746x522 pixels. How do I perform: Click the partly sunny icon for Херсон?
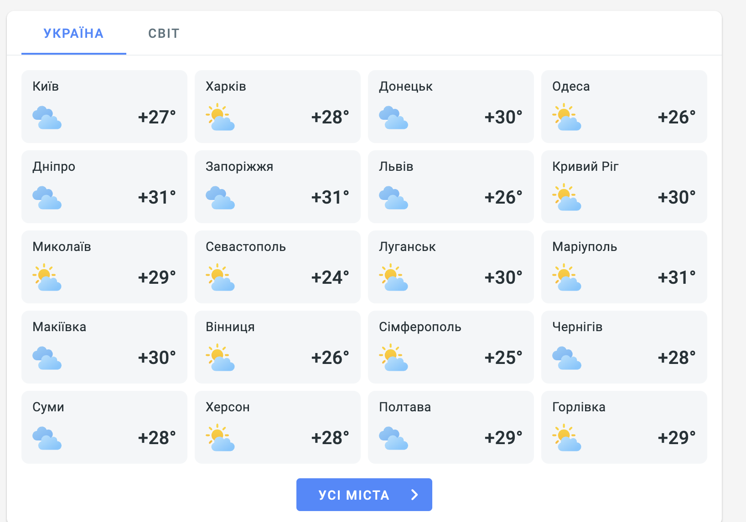click(x=220, y=438)
